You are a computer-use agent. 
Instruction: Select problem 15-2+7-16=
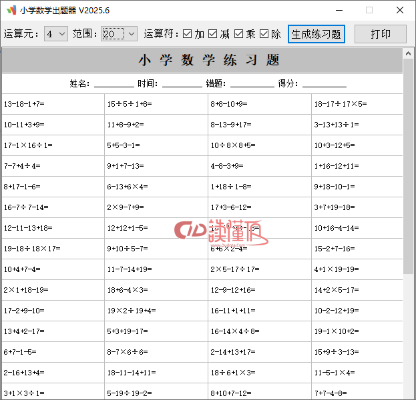point(335,249)
